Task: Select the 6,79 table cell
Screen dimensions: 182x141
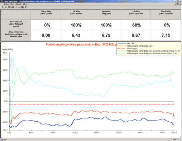Action: tap(106, 35)
